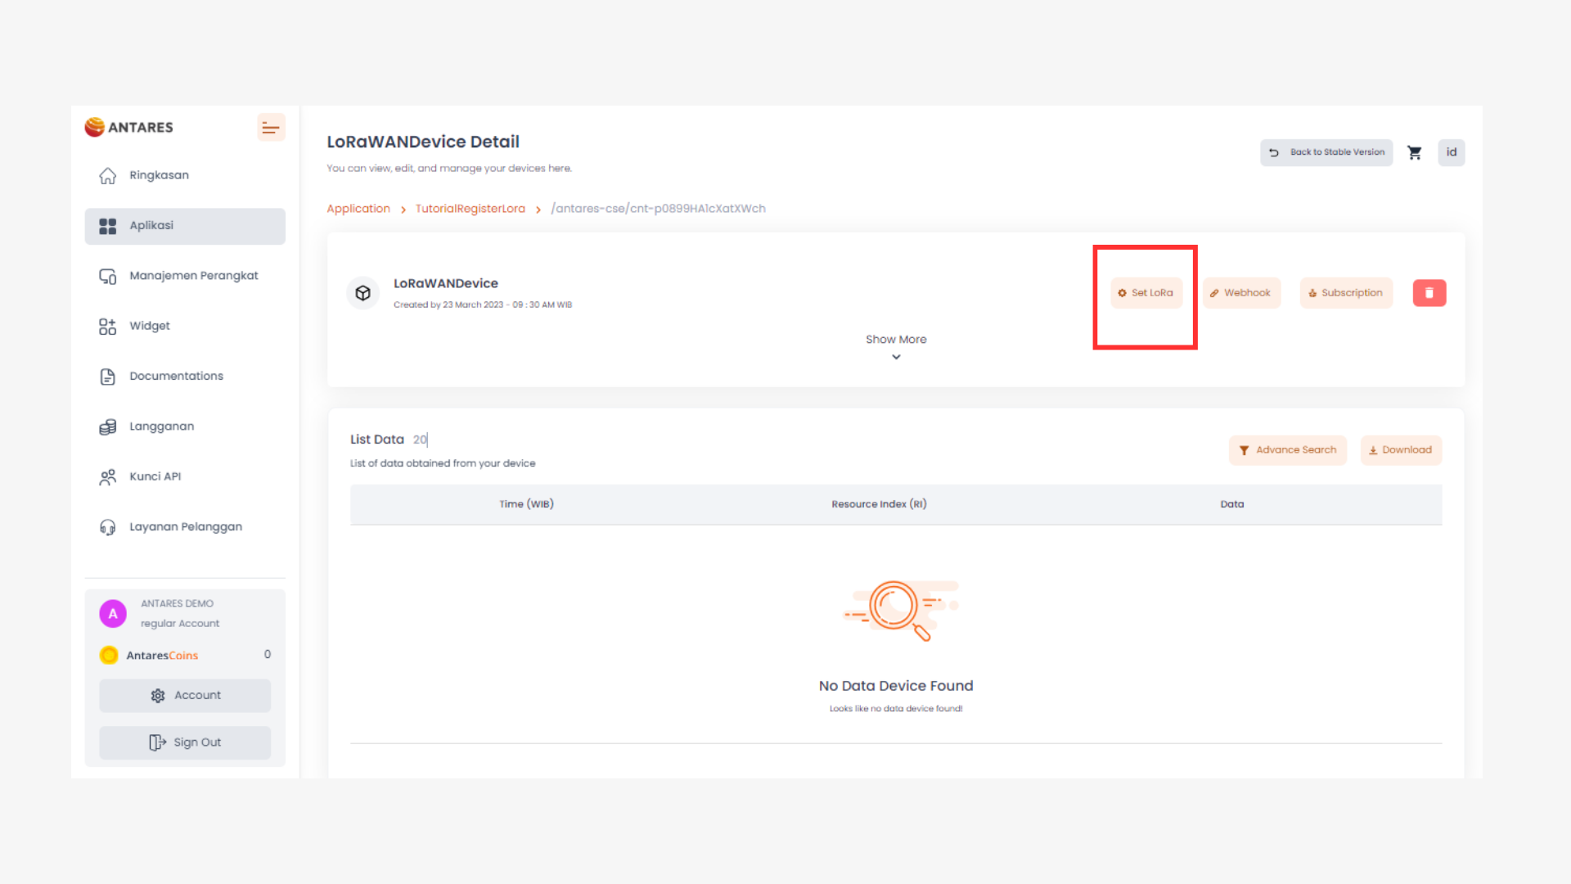This screenshot has height=884, width=1571.
Task: Click the id language toggle
Action: (x=1452, y=152)
